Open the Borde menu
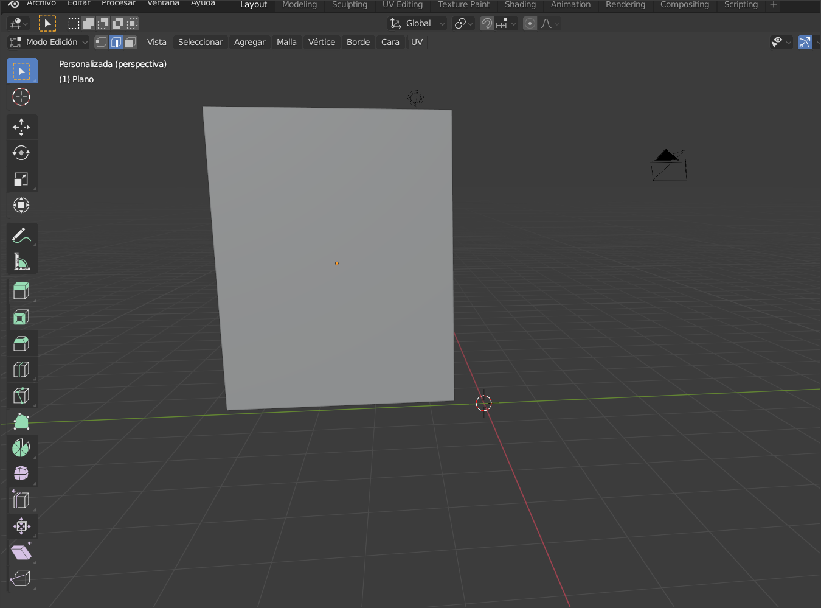 click(358, 42)
